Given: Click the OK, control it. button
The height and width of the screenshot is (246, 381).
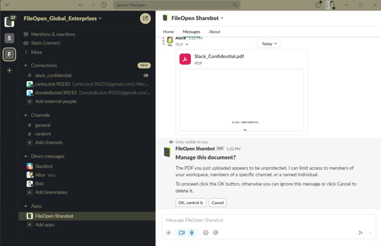Looking at the screenshot, I should [191, 203].
